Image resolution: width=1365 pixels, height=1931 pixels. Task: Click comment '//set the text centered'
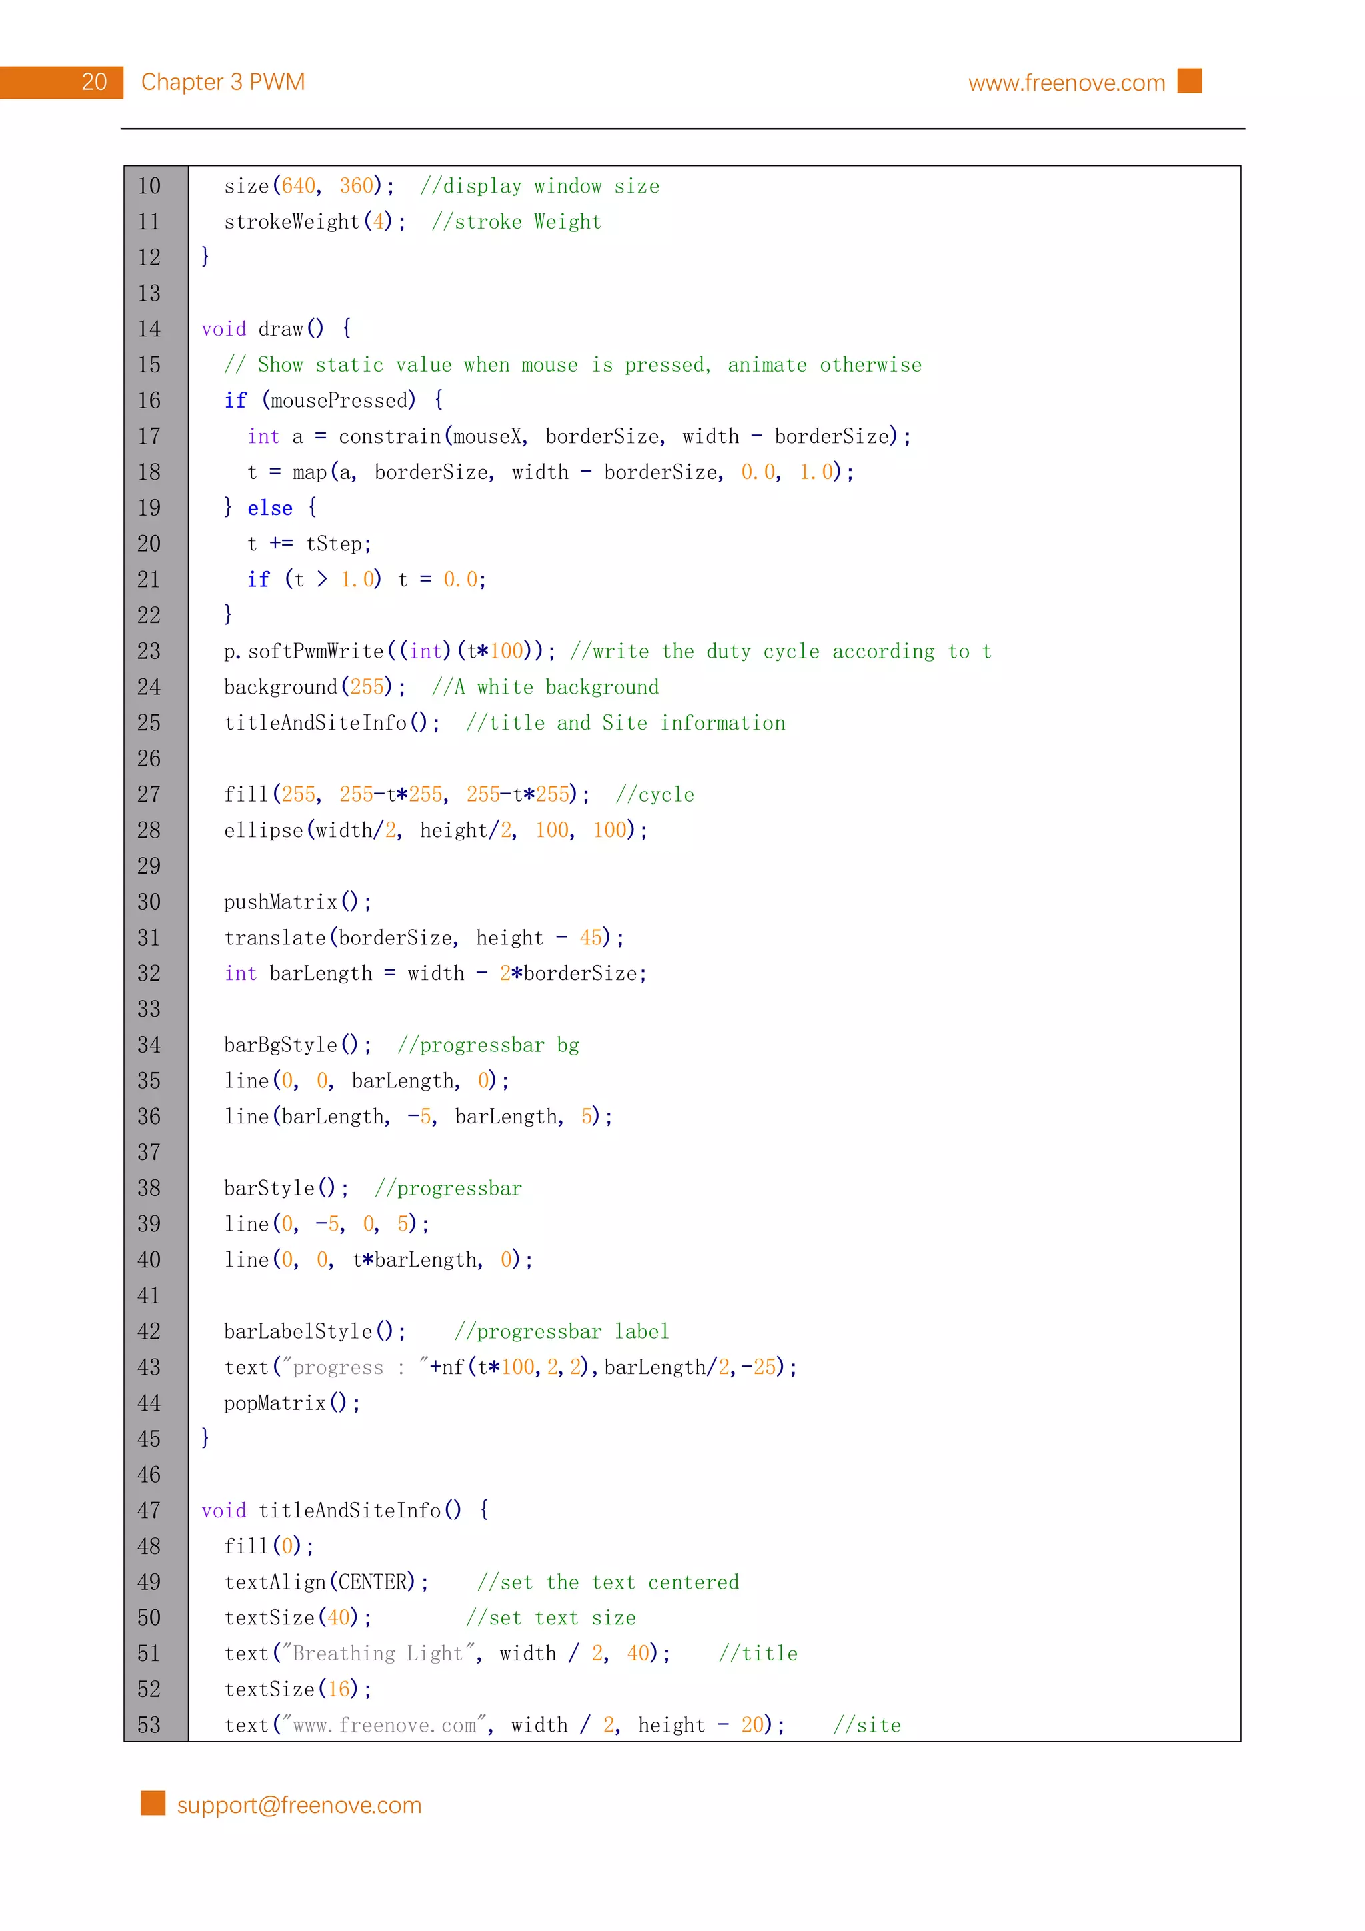(608, 1582)
